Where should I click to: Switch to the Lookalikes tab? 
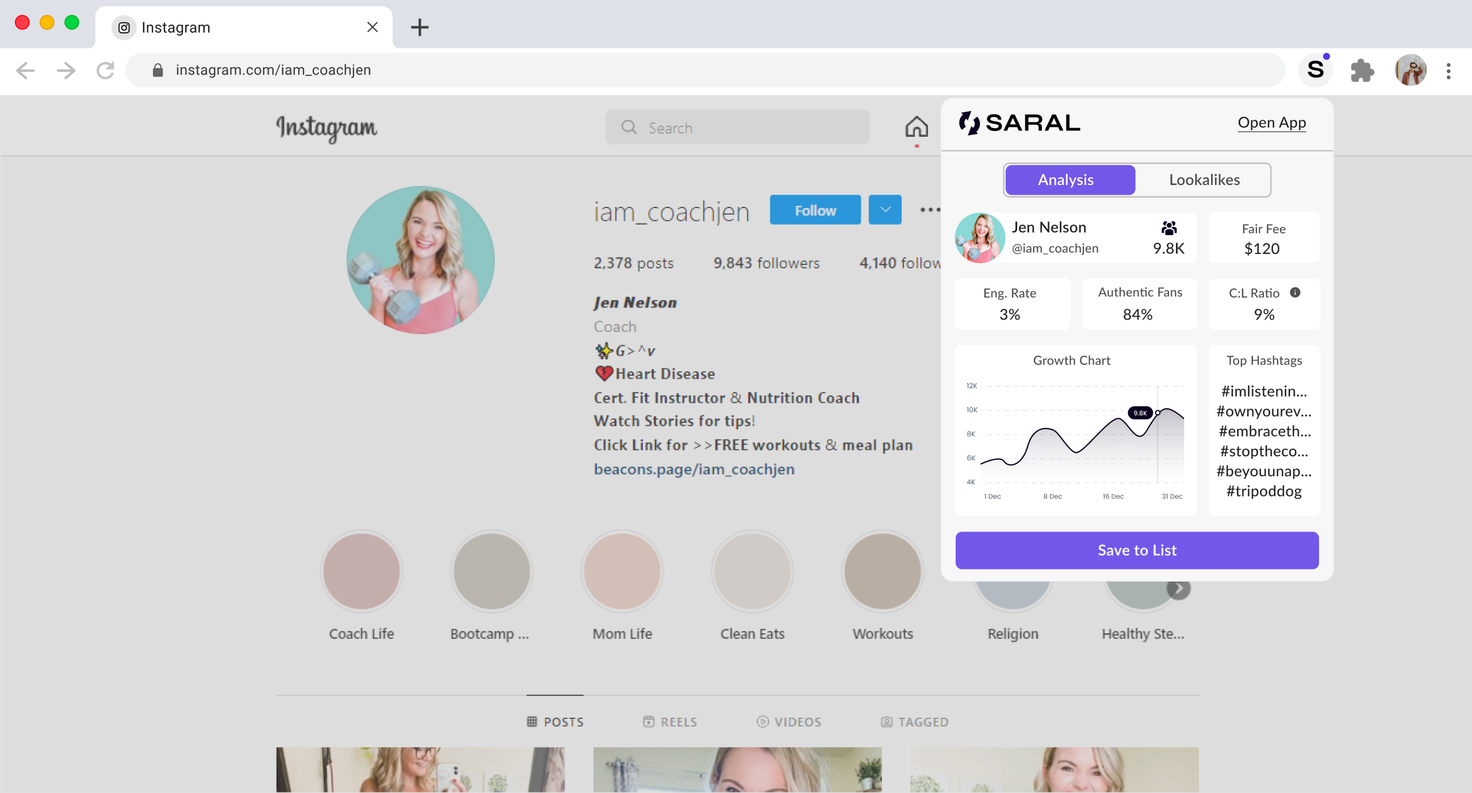coord(1204,180)
